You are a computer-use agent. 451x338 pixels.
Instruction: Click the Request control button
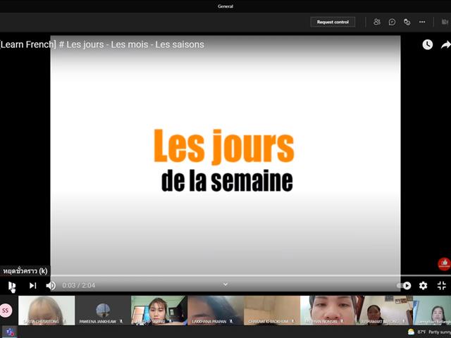[333, 22]
